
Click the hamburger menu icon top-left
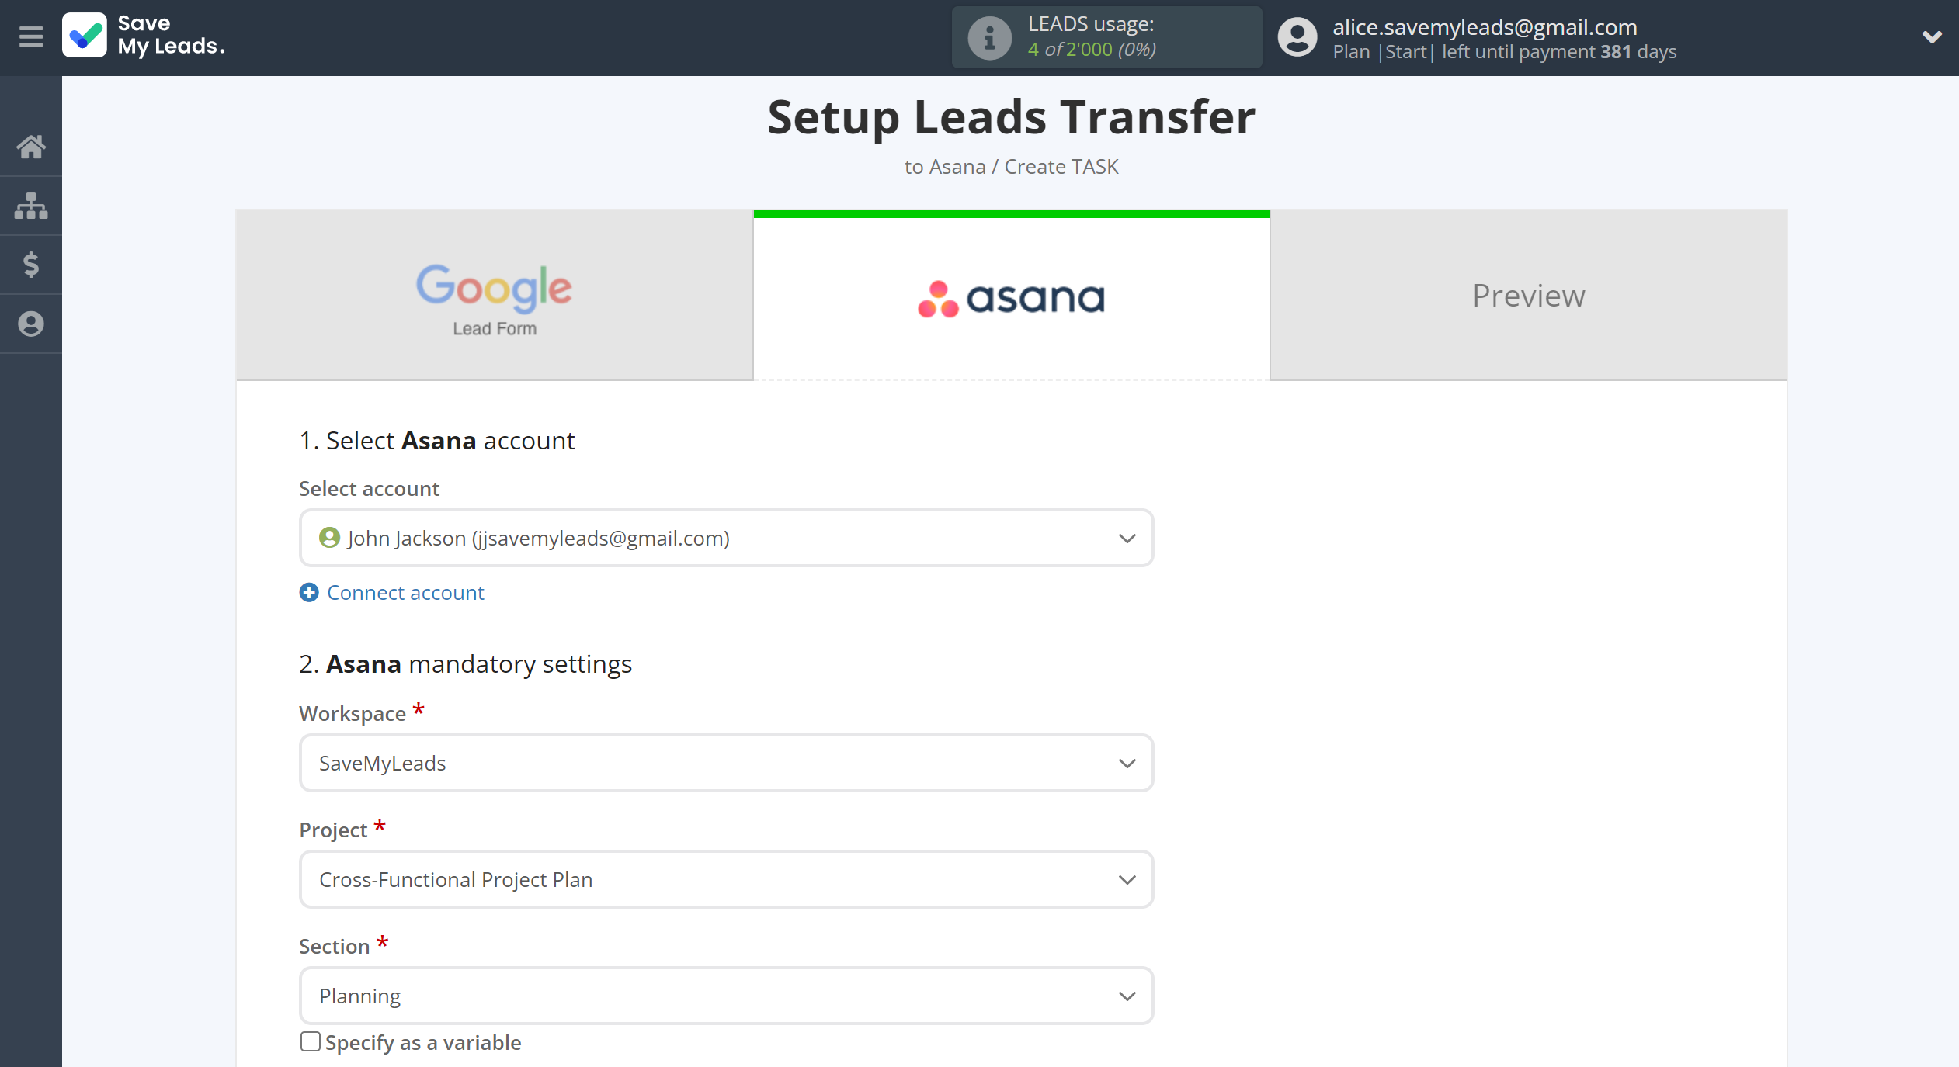(x=32, y=36)
